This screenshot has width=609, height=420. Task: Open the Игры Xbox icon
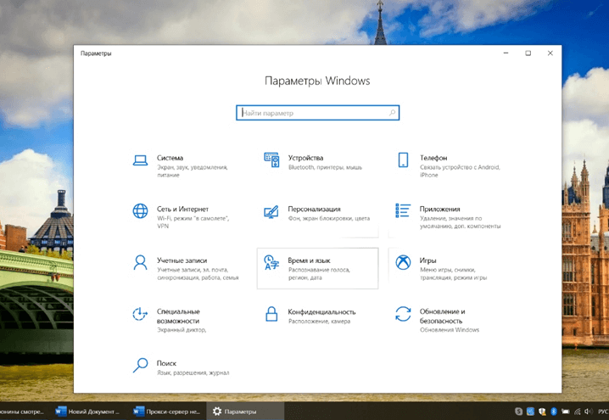point(403,262)
